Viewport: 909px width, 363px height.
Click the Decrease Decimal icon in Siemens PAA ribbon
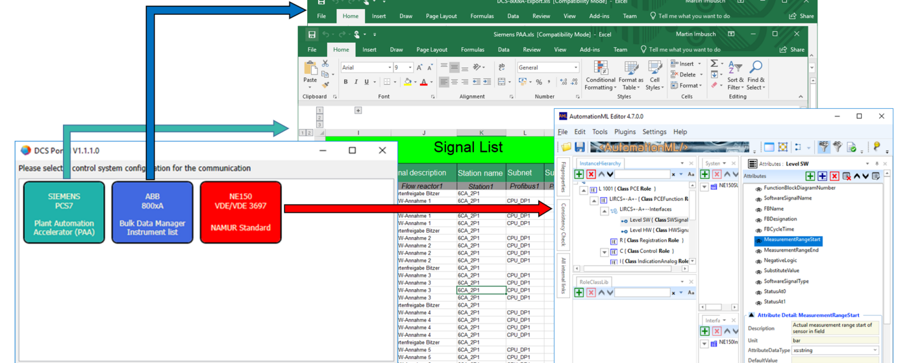click(575, 82)
